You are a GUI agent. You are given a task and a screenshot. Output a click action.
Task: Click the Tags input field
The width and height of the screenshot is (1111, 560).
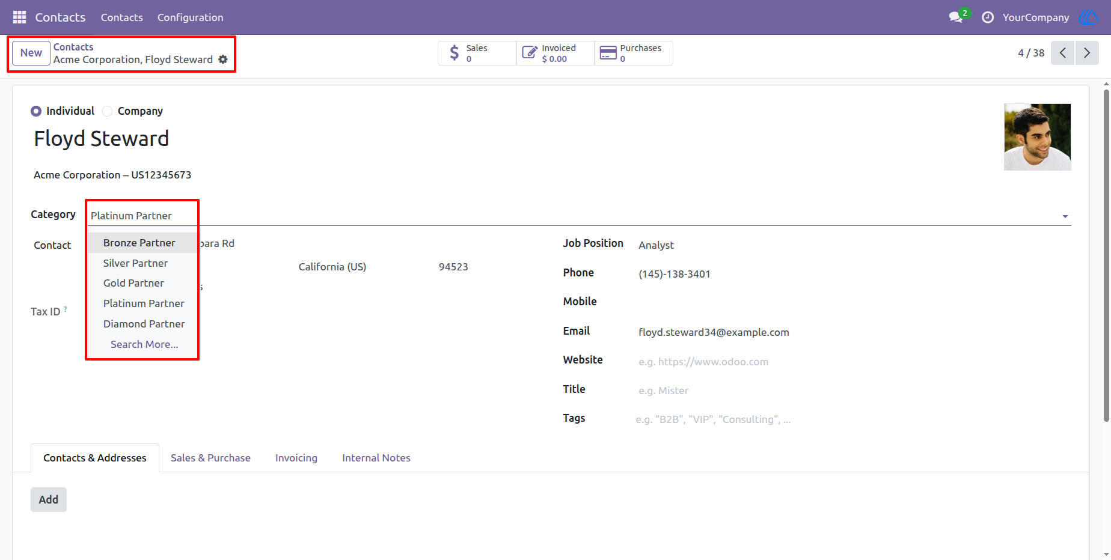852,419
